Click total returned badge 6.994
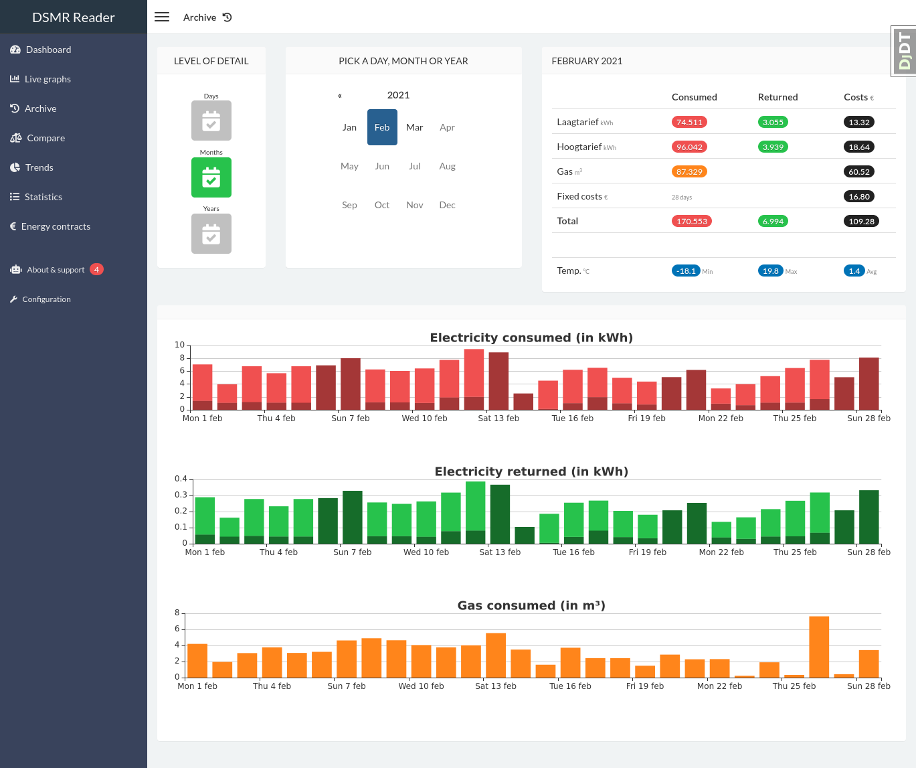Image resolution: width=916 pixels, height=768 pixels. [773, 221]
